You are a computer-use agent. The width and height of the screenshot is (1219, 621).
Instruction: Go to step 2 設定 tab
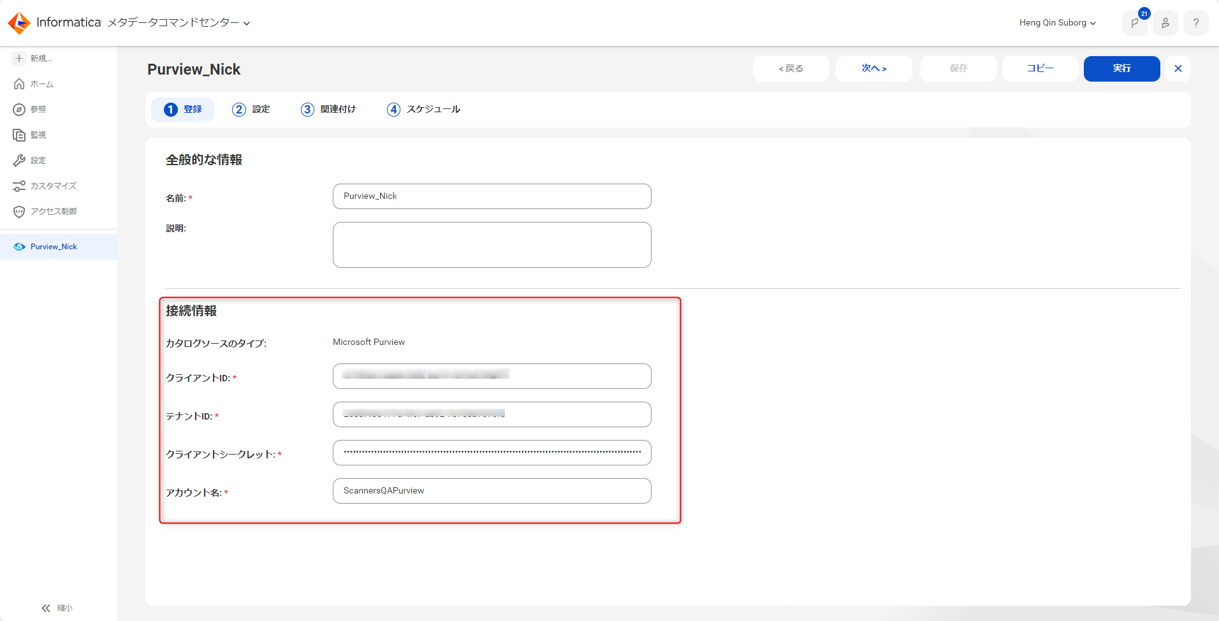click(x=251, y=110)
